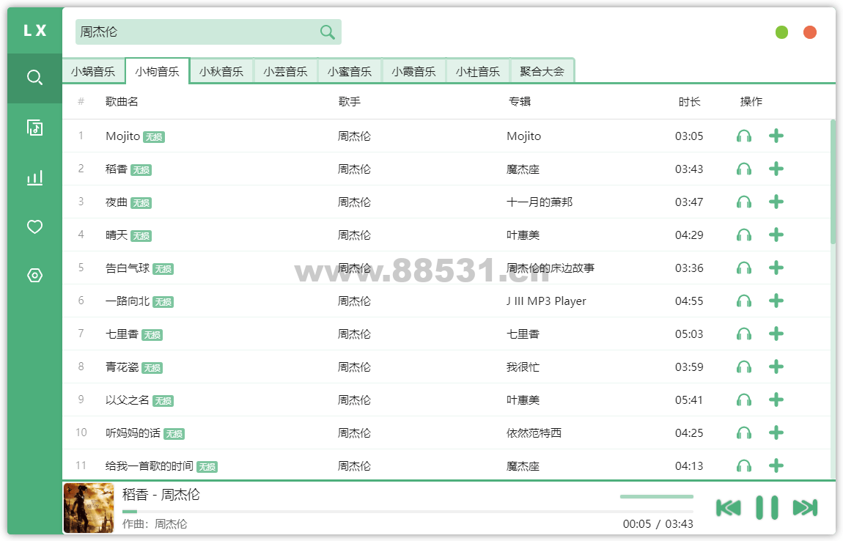Add 一路向北 with plus icon
Image resolution: width=843 pixels, height=541 pixels.
coord(776,301)
